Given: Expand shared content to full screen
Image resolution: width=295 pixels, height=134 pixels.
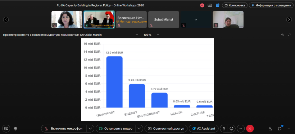Looking at the screenshot, I should coord(289,35).
